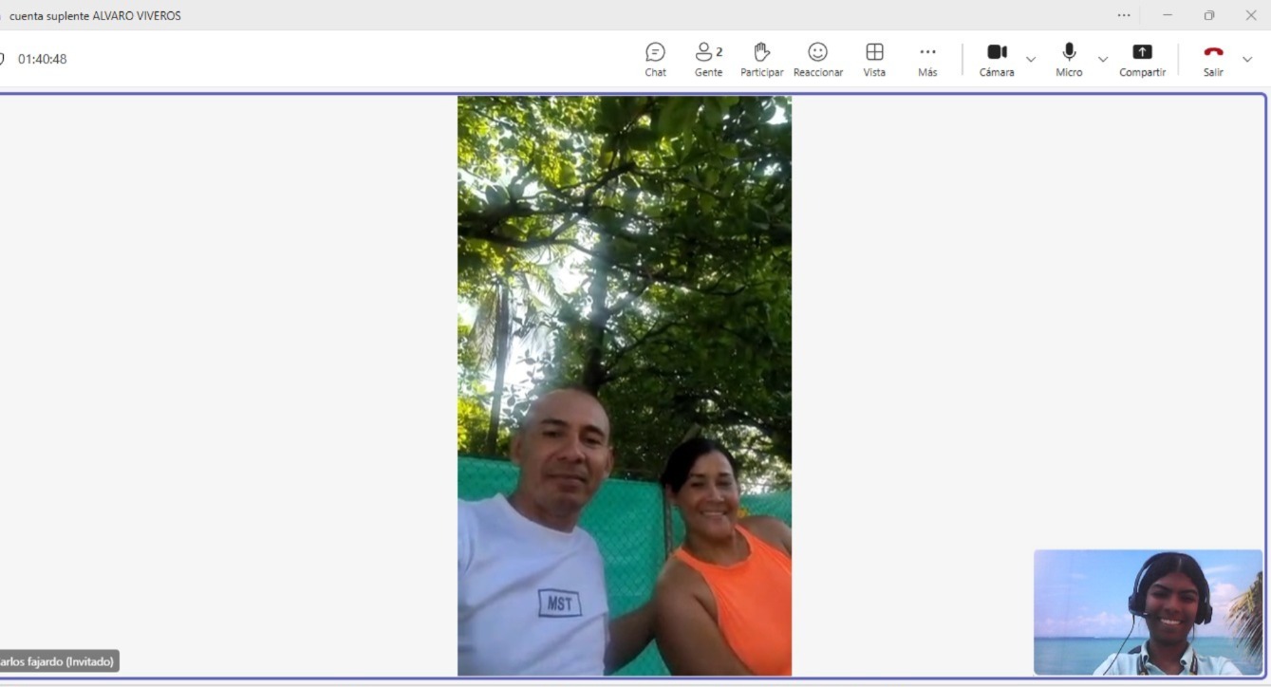
Task: Toggle the Cámara on or off
Action: [997, 59]
